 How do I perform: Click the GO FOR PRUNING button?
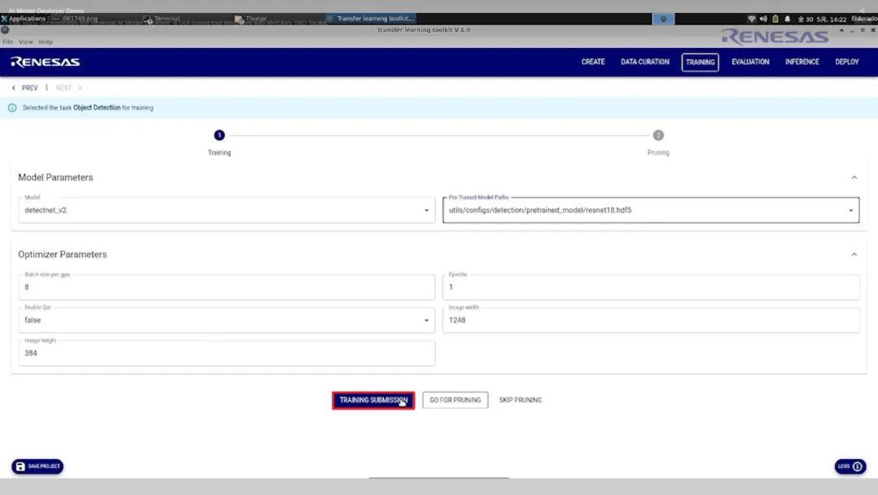click(x=454, y=401)
